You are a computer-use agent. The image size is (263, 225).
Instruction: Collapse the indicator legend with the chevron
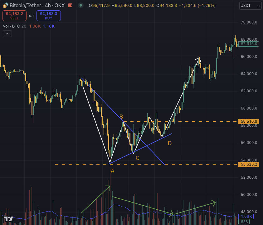[7, 34]
